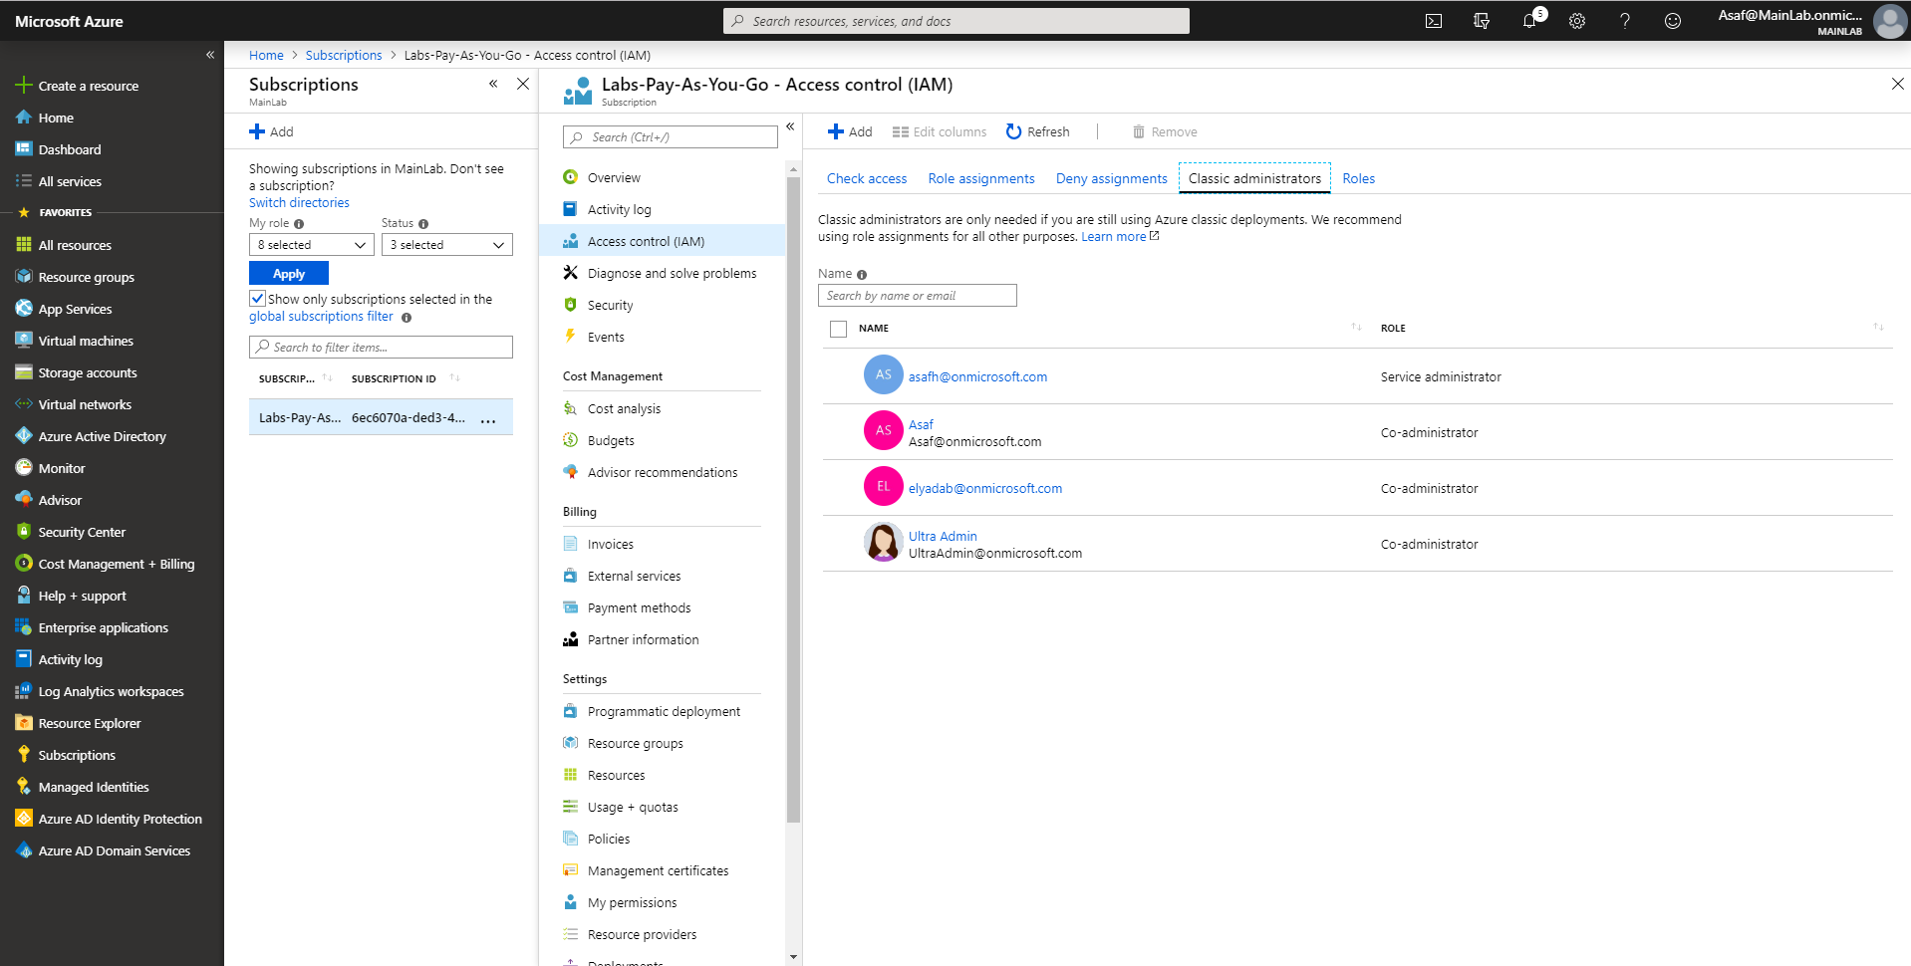Collapse the subscription resource menu

tap(790, 126)
